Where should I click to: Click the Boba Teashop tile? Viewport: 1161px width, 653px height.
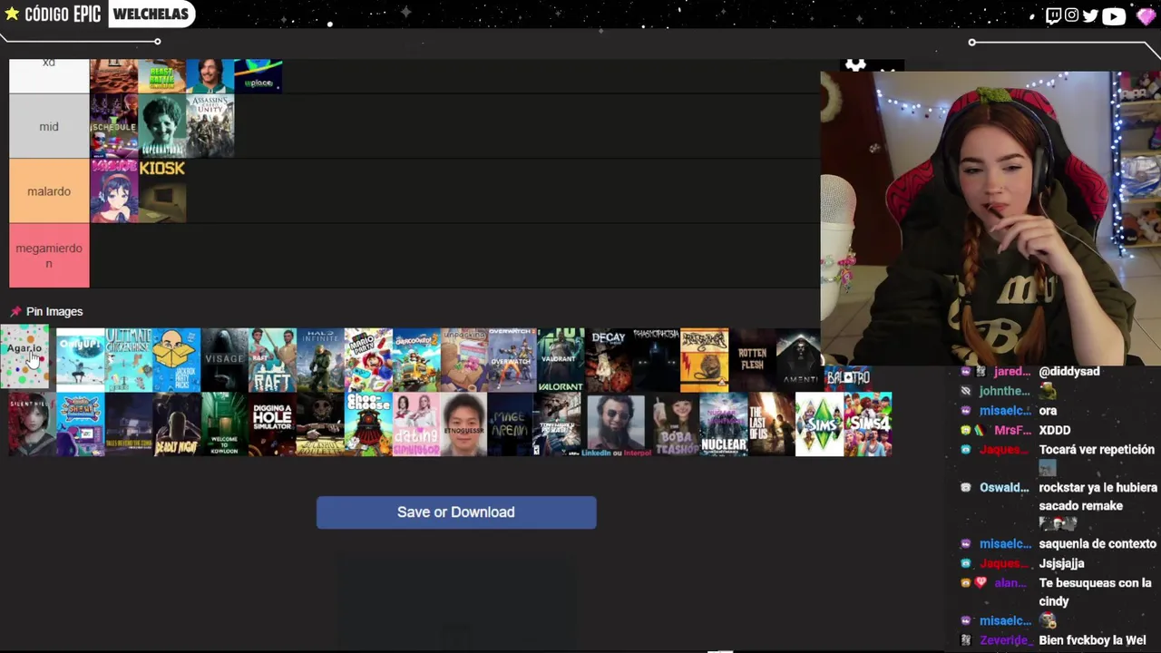coord(676,424)
